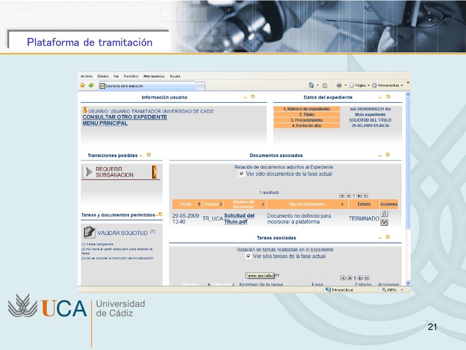Click the scrollbar down arrow

point(408,283)
